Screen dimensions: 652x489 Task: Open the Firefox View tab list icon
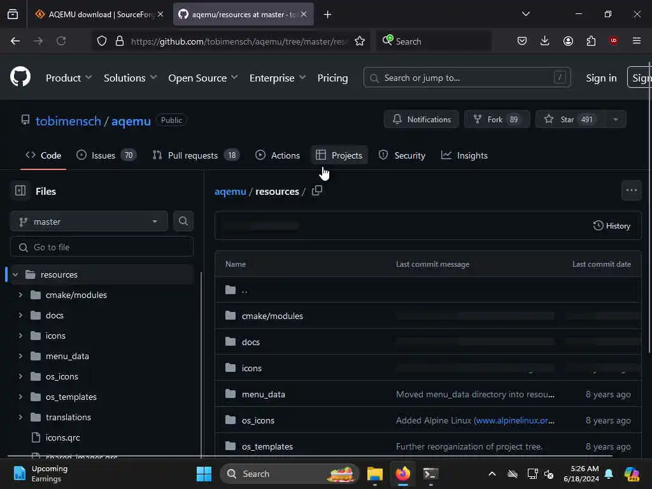13,14
